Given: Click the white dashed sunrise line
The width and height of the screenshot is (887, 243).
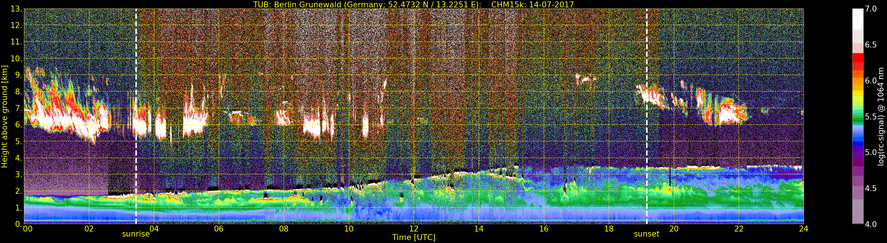Looking at the screenshot, I should [136, 116].
